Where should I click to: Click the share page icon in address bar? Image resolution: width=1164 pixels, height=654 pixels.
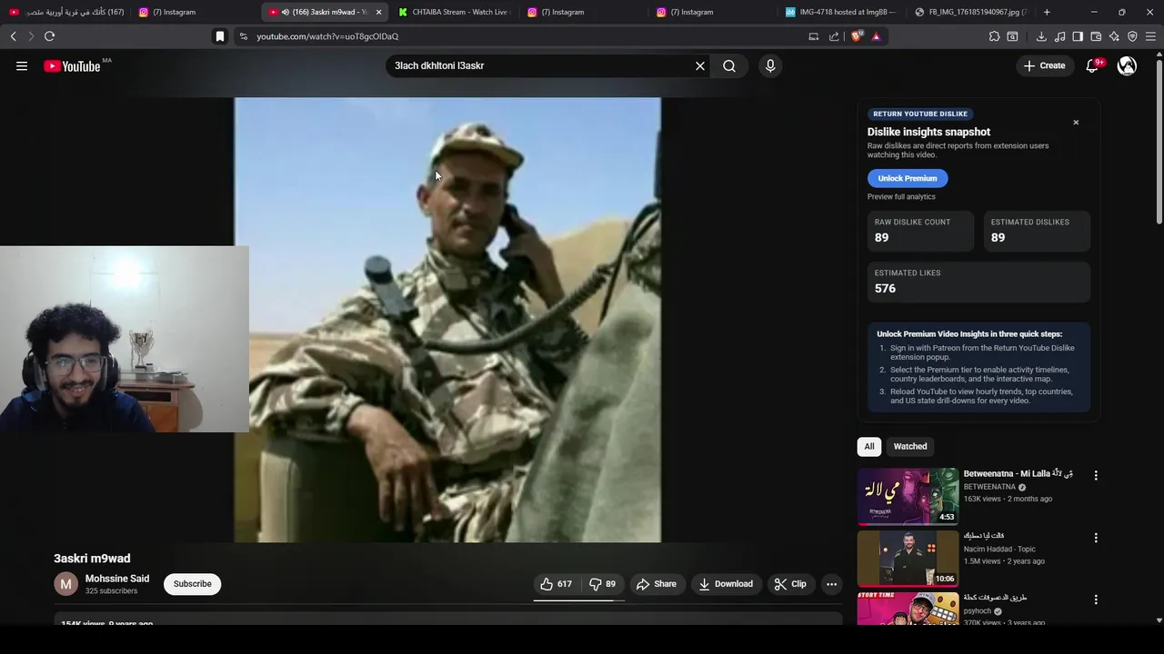coord(834,36)
